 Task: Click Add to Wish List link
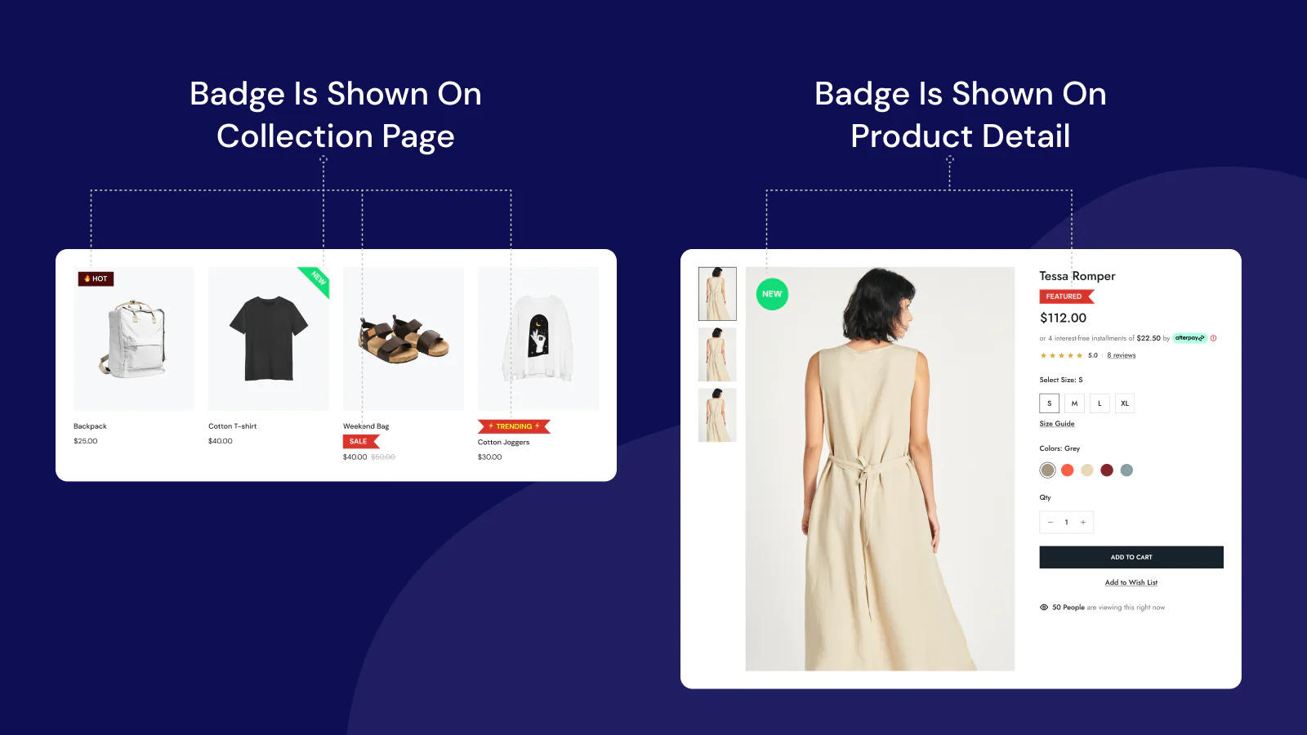[x=1131, y=582]
